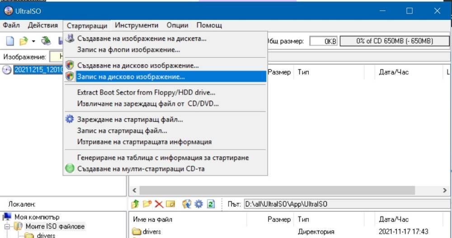The width and height of the screenshot is (452, 238).
Task: Click the Open CD/DVD drive toolbar icon
Action: pyautogui.click(x=46, y=41)
